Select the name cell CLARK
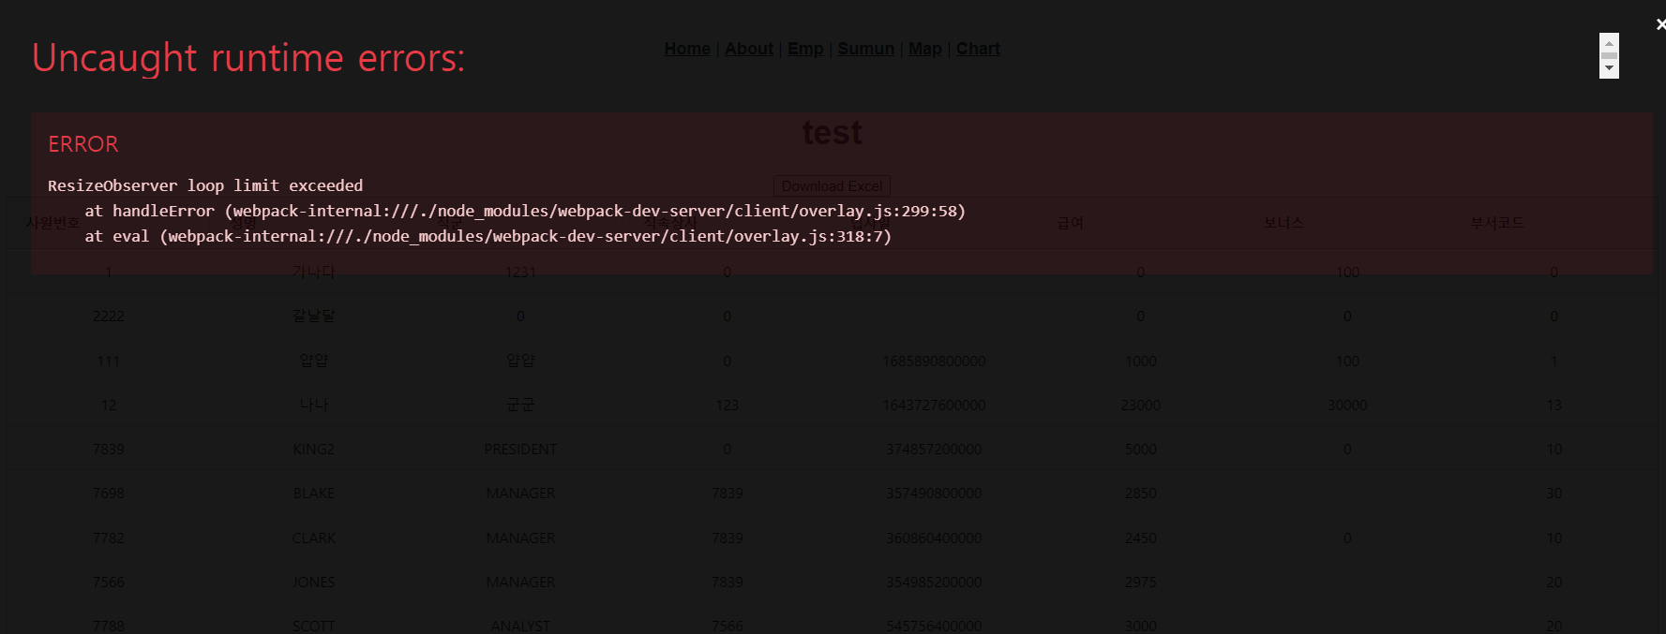 pyautogui.click(x=314, y=538)
